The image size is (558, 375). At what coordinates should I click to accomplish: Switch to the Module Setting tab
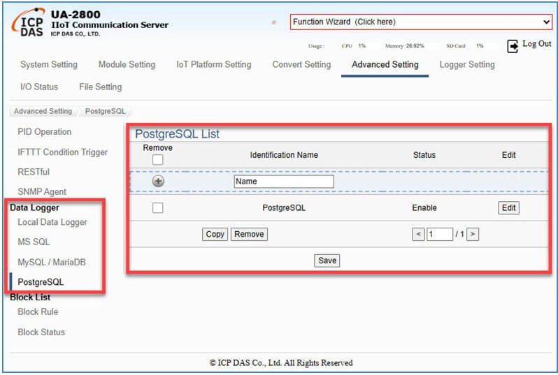tap(127, 65)
